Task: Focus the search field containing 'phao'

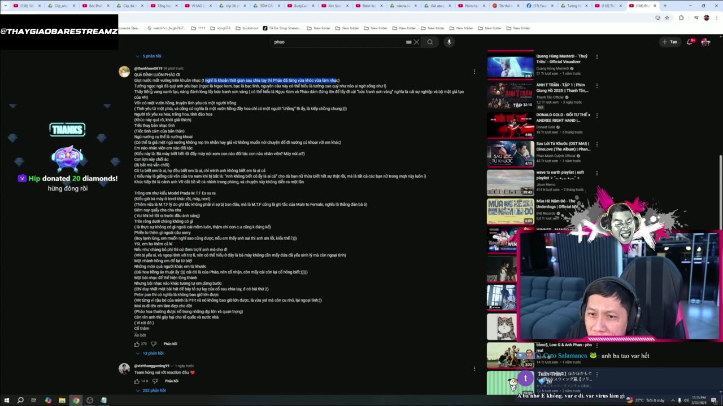Action: [339, 42]
